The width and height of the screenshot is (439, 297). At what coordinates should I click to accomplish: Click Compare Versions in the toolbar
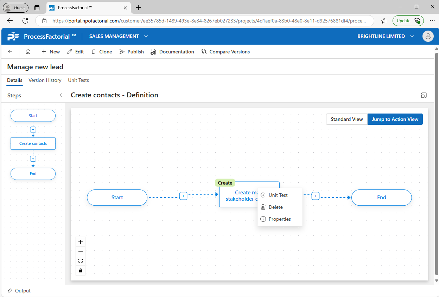coord(225,52)
